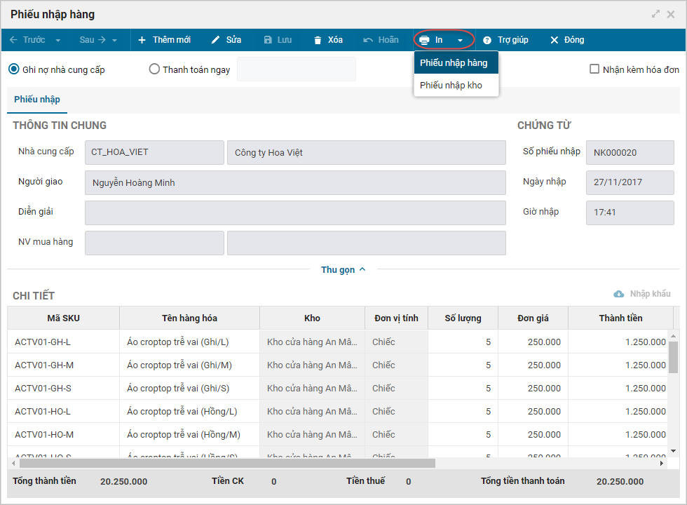Open the Sau dropdown arrow

(x=114, y=41)
